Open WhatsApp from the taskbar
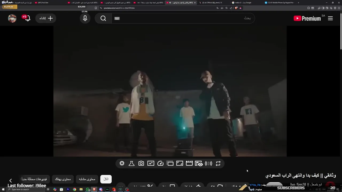342x192 pixels. [x=88, y=189]
